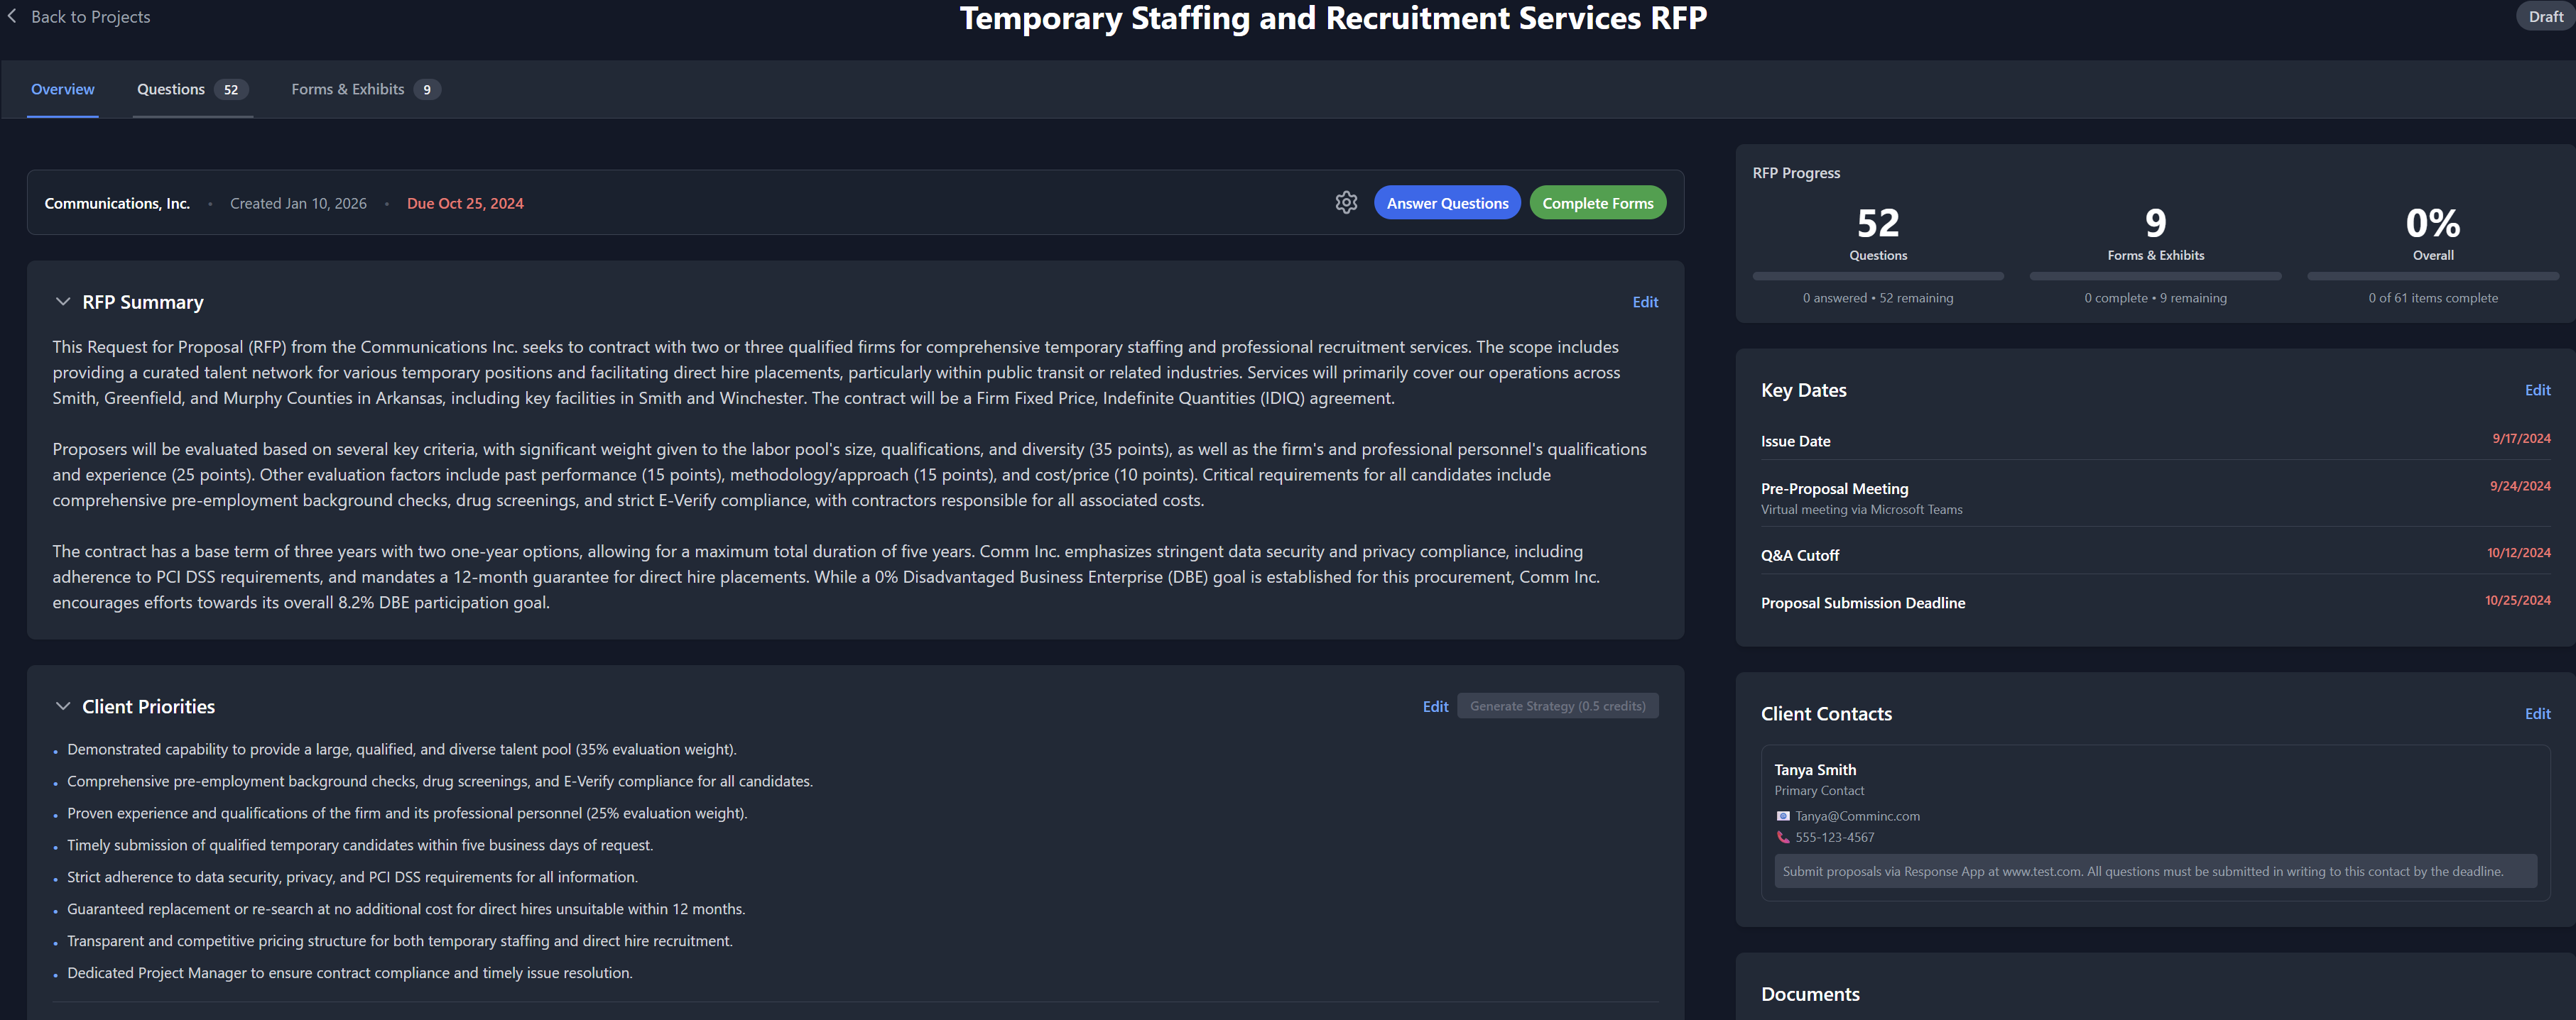Viewport: 2576px width, 1020px height.
Task: Open Edit for Client Contacts
Action: pos(2538,713)
